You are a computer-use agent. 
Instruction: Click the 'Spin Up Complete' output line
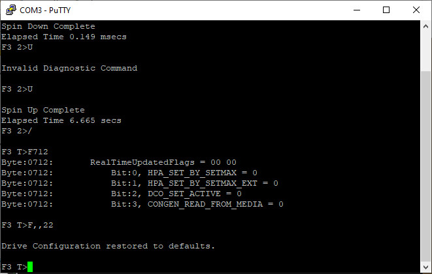[43, 110]
